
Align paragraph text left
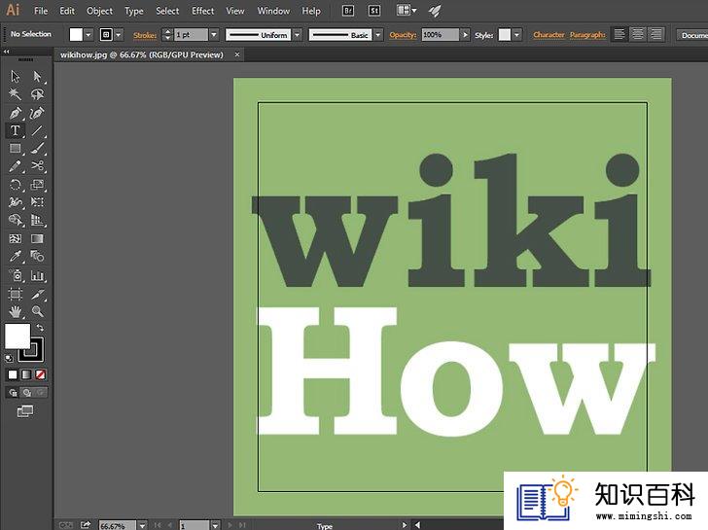pyautogui.click(x=619, y=34)
